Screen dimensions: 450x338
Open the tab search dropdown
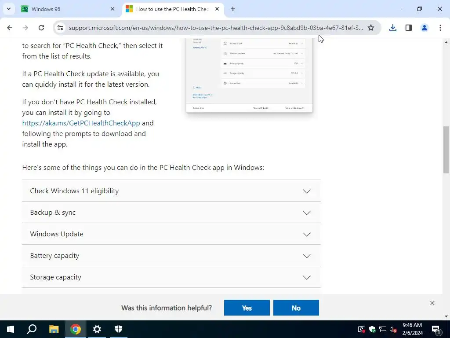click(x=9, y=9)
